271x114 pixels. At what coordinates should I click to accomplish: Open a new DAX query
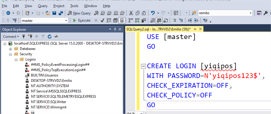coord(122,13)
